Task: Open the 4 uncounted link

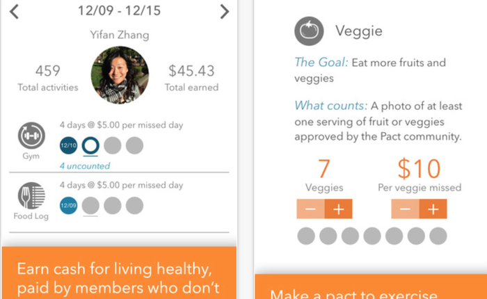Action: click(85, 166)
